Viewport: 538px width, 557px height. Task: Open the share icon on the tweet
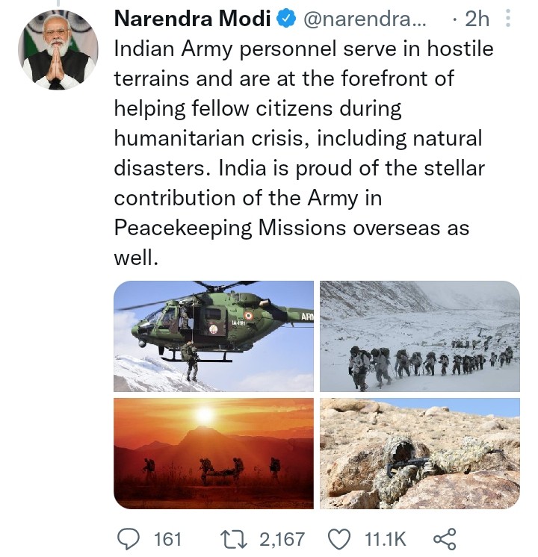click(x=445, y=538)
